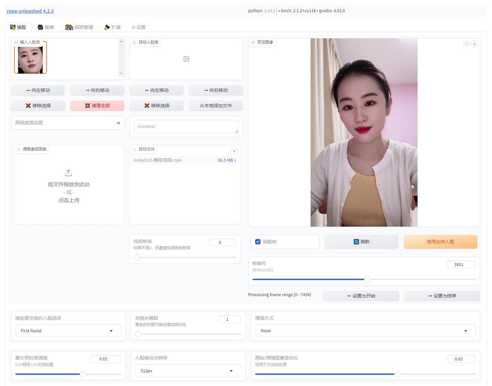492x386 pixels.
Task: Move input face left with 向左移动
Action: pos(38,90)
